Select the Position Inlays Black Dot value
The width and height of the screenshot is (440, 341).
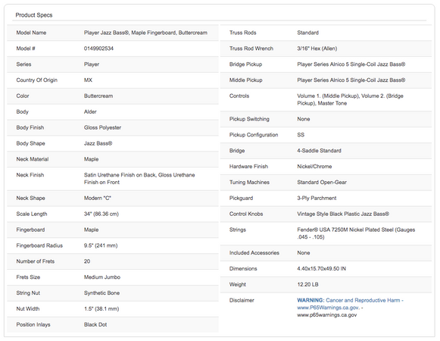tap(95, 324)
